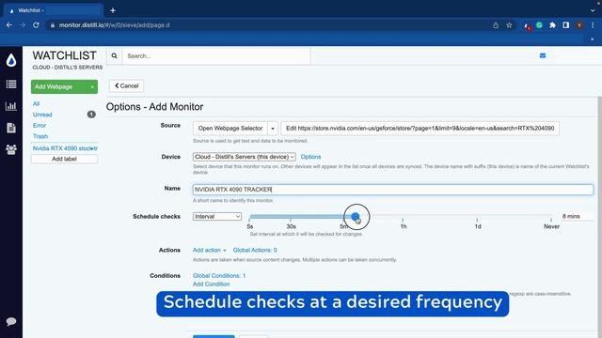Open the Extensions puzzle piece icon
The height and width of the screenshot is (338, 602).
pos(552,25)
